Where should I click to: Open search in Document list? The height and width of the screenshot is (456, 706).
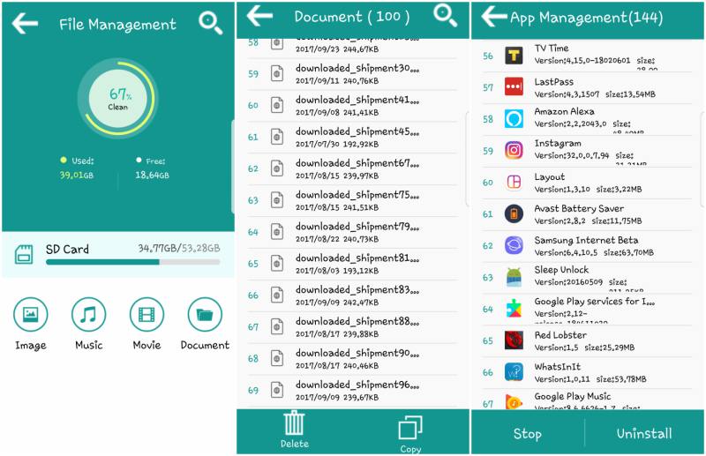pos(446,16)
